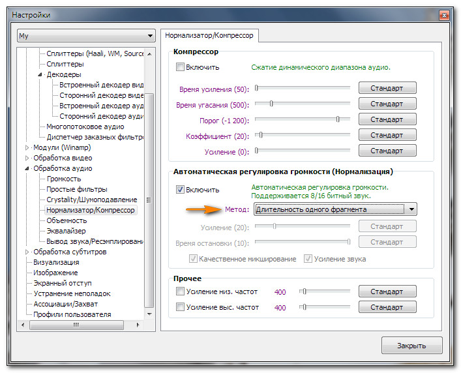This screenshot has width=461, height=373.
Task: Click the Порог (-1 200) slider
Action: pos(303,119)
